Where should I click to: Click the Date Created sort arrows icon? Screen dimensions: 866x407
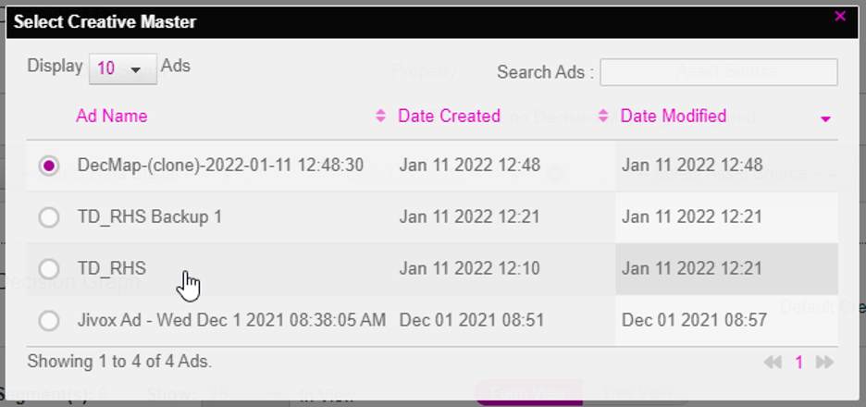(x=603, y=116)
